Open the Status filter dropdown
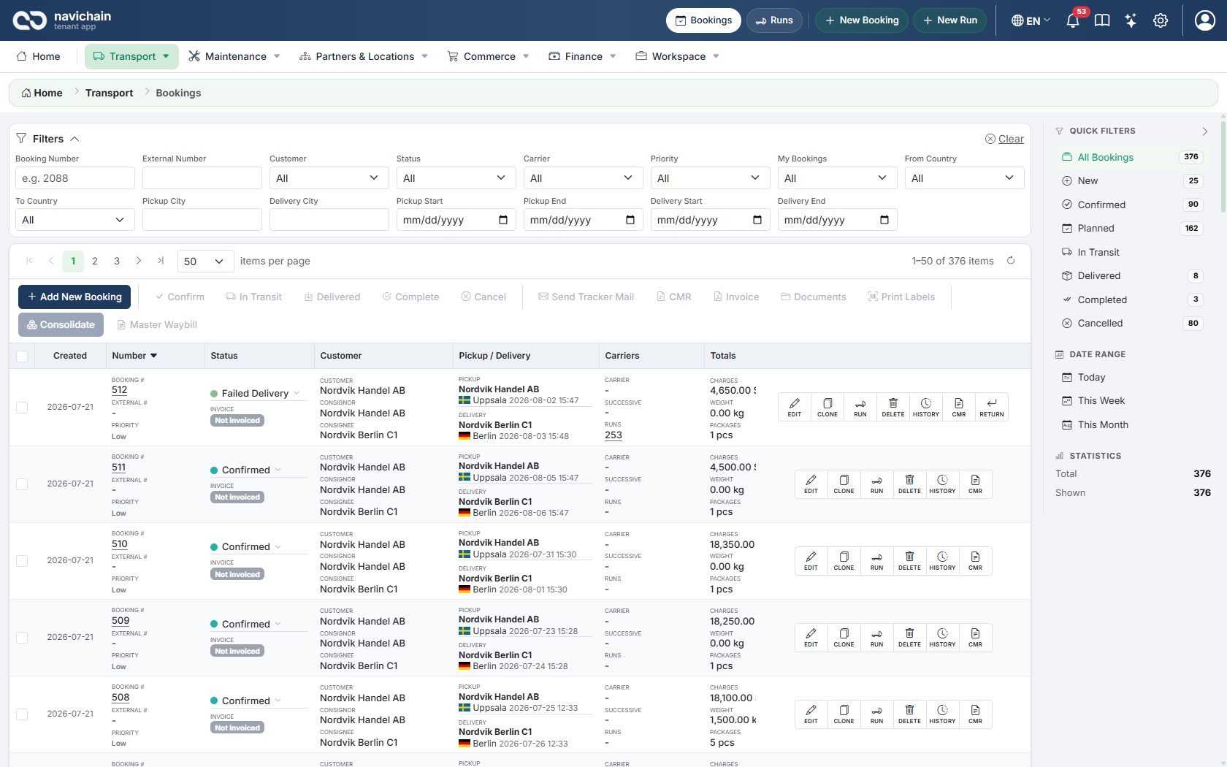Image resolution: width=1227 pixels, height=767 pixels. coord(456,178)
